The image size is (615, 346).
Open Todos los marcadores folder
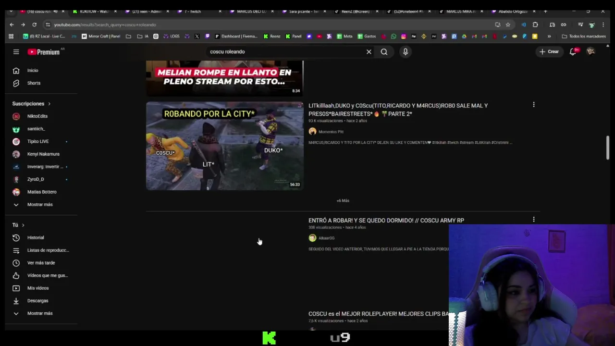point(584,36)
